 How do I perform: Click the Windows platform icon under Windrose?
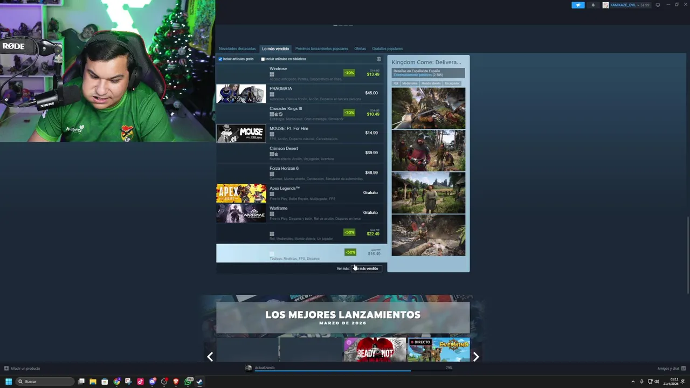(x=272, y=74)
